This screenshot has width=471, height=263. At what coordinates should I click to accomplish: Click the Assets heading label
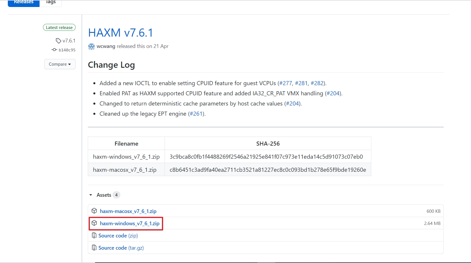(x=104, y=195)
